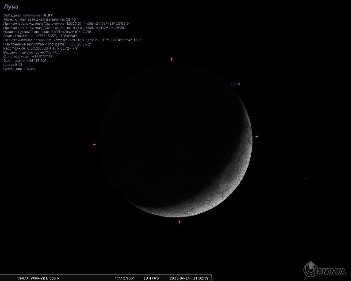Viewport: 351px width, 281px height.
Task: Click the 'Азимут/высота' coordinates line
Action: [40, 36]
